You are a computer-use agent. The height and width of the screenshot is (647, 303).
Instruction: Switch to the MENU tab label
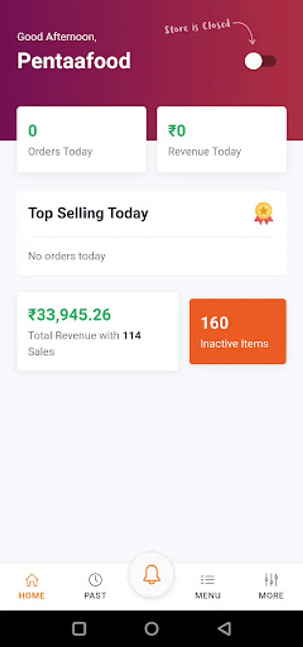pyautogui.click(x=208, y=596)
